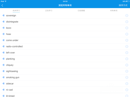Image resolution: width=130 pixels, height=97 pixels.
Task: Tap the battery indicator in status bar
Action: click(128, 1)
